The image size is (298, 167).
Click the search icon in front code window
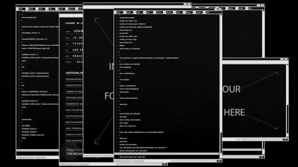tap(219, 161)
